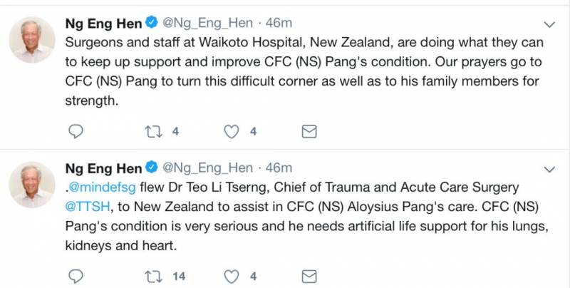The width and height of the screenshot is (570, 288).
Task: Click Ng Eng Hen's avatar on second tweet
Action: coord(32,185)
